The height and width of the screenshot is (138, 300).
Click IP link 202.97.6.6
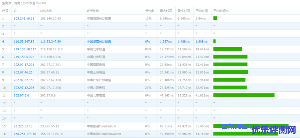(21, 96)
